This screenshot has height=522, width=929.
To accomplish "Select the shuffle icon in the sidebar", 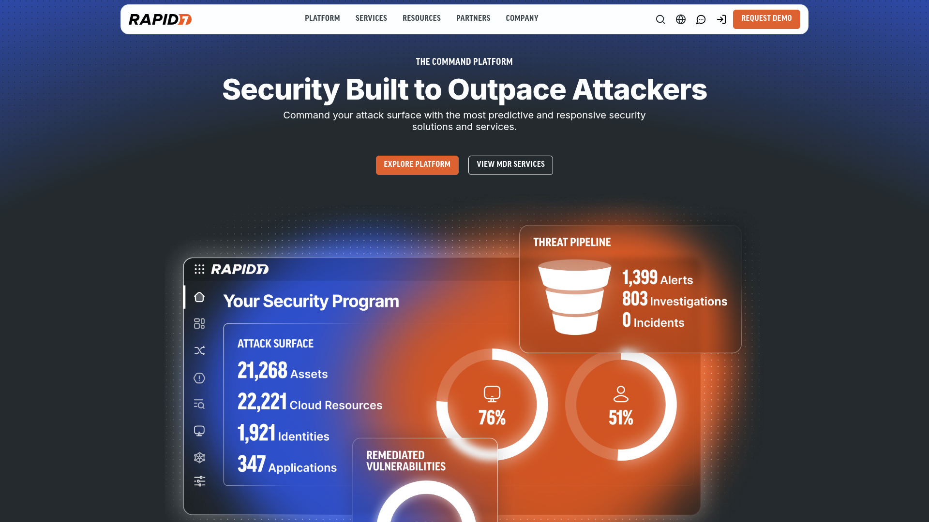I will point(199,351).
